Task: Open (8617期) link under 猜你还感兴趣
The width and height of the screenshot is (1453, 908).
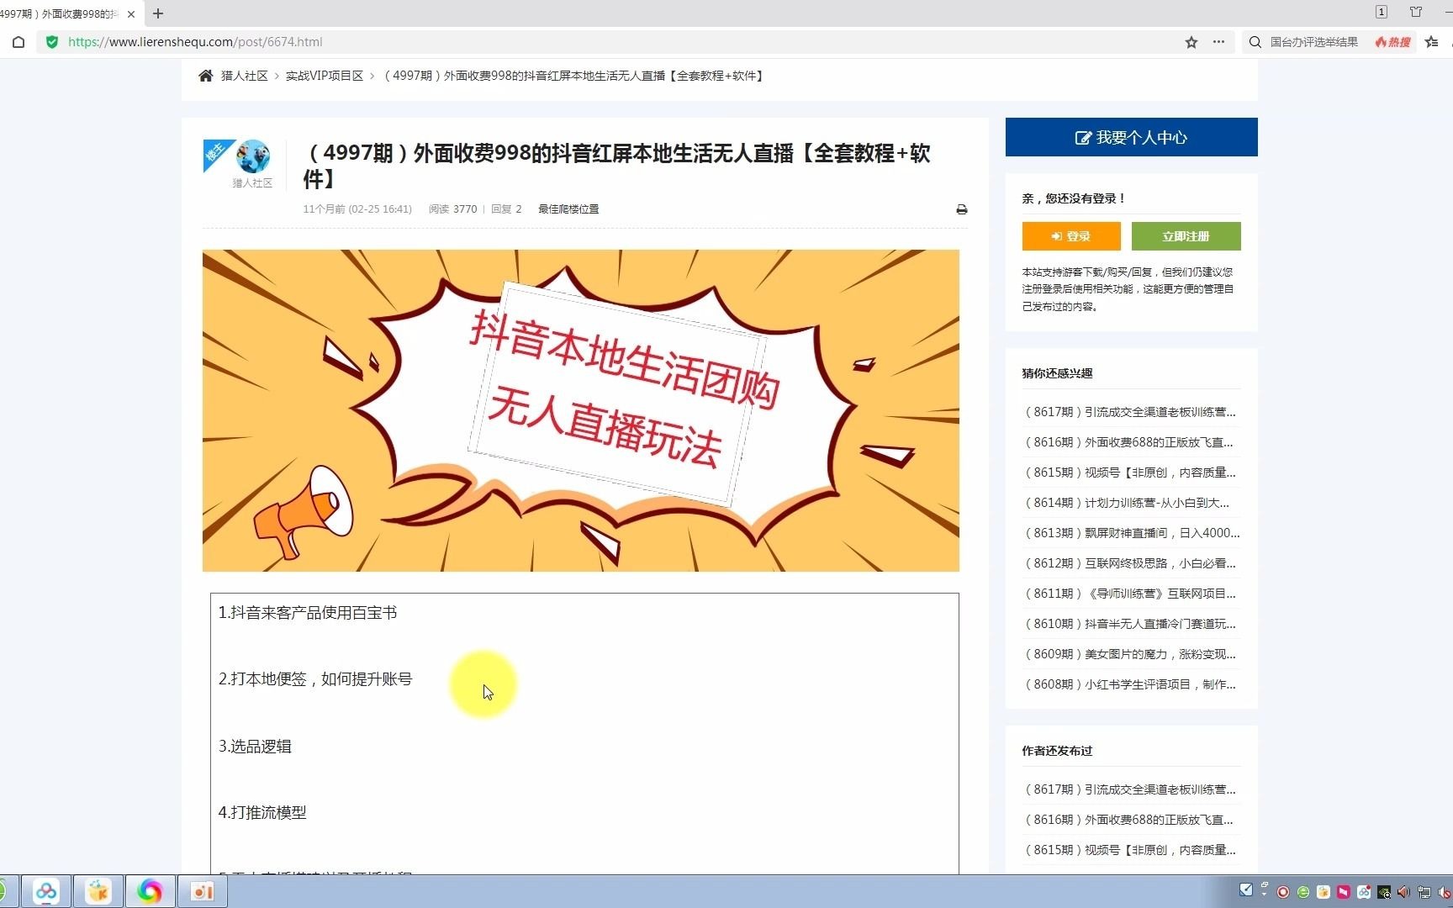Action: click(x=1130, y=412)
